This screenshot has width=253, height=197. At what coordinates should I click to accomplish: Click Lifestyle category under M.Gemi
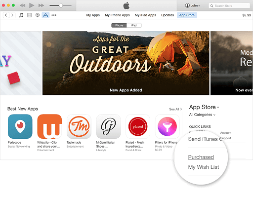(x=101, y=150)
